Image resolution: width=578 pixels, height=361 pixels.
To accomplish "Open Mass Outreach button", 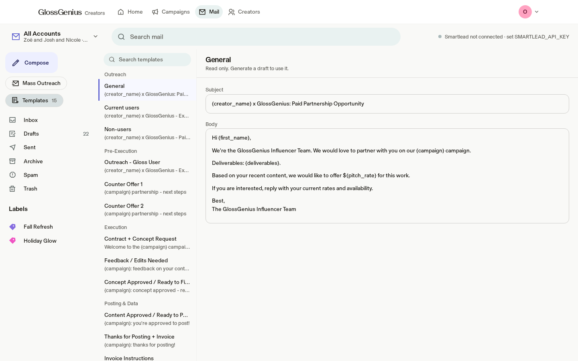I will pos(36,83).
